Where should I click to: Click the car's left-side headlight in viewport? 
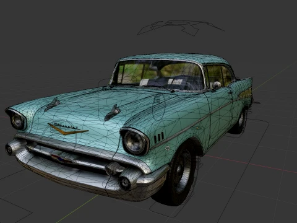point(17,120)
